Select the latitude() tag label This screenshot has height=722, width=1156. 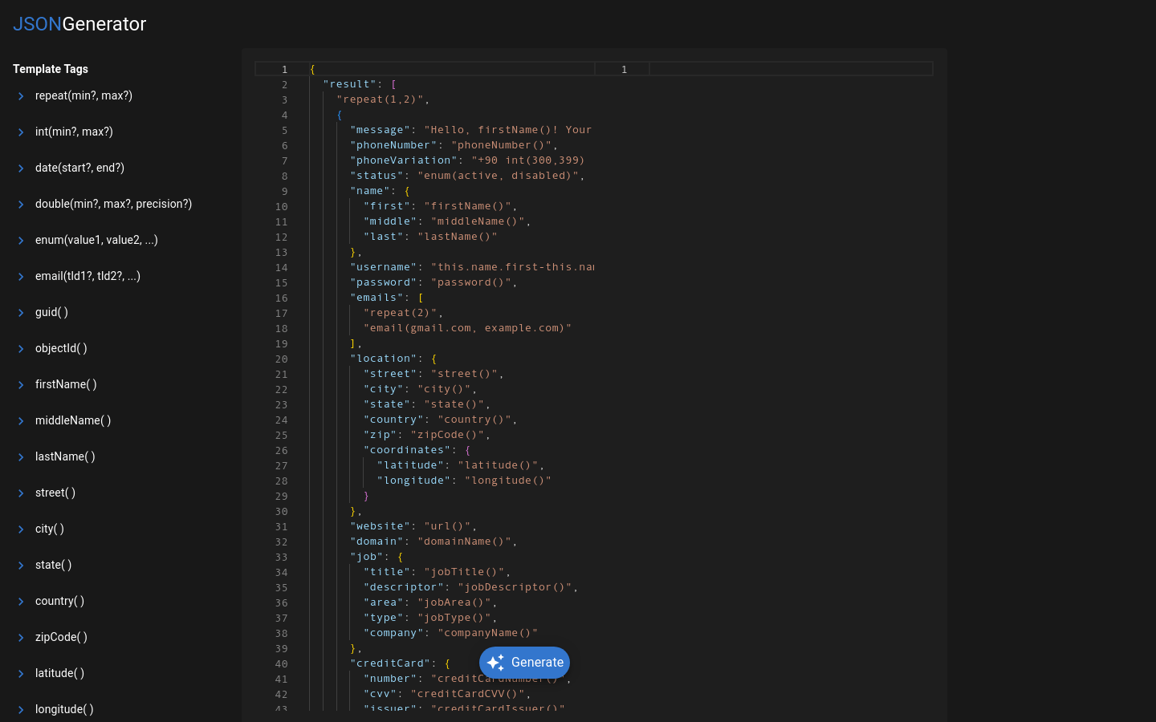(59, 673)
